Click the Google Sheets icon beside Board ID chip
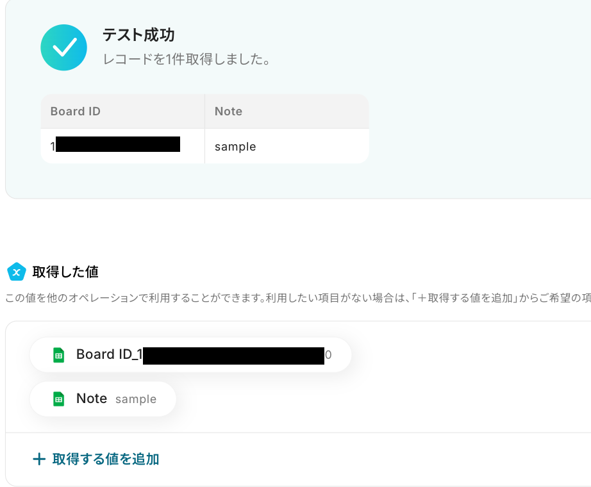 59,355
